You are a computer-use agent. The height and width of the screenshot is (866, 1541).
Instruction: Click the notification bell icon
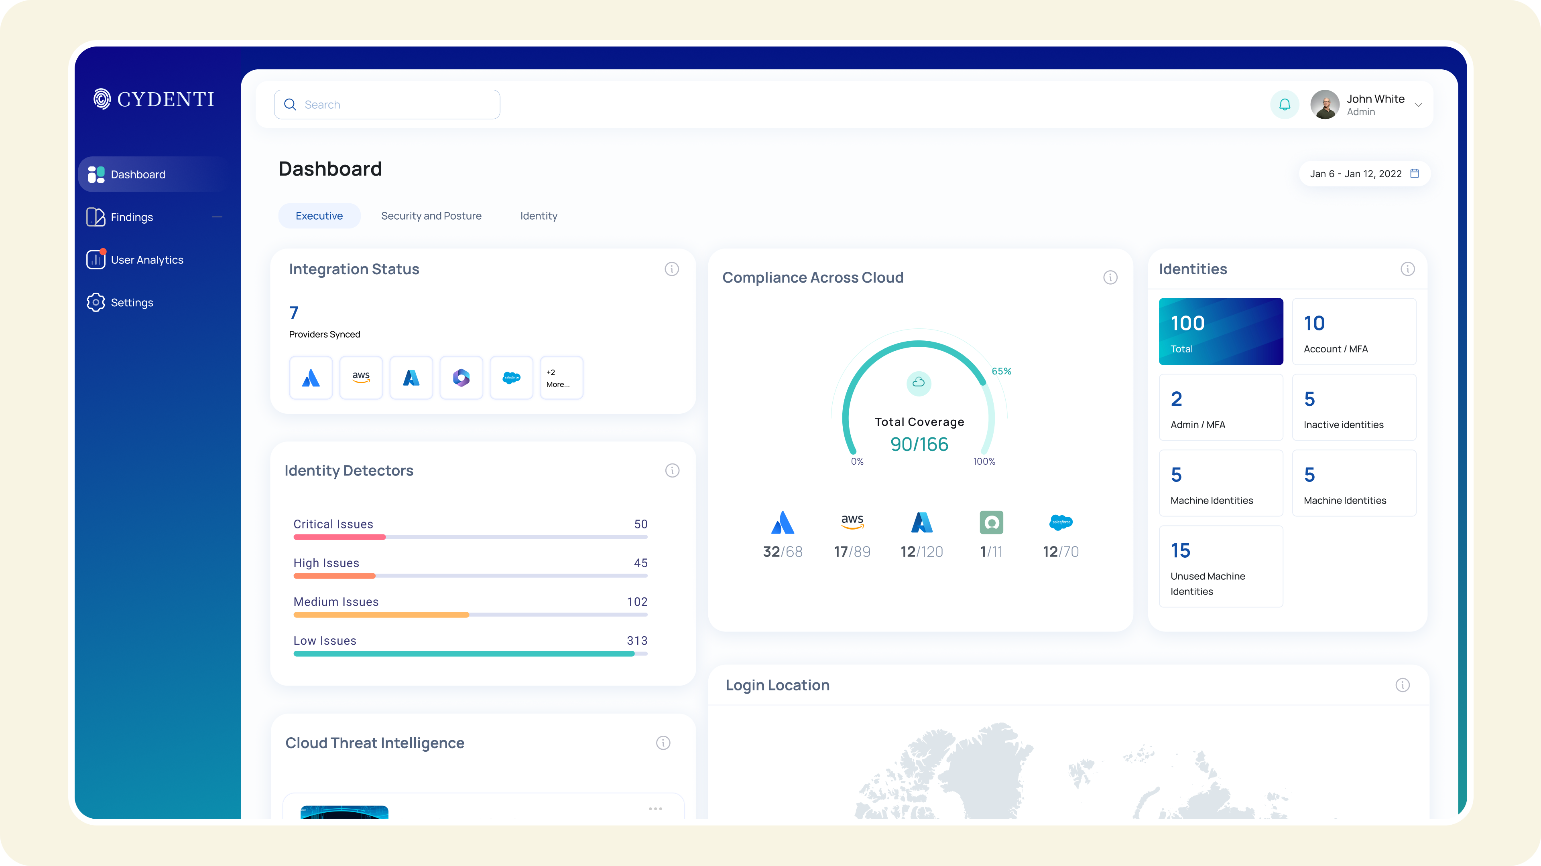[x=1284, y=105]
